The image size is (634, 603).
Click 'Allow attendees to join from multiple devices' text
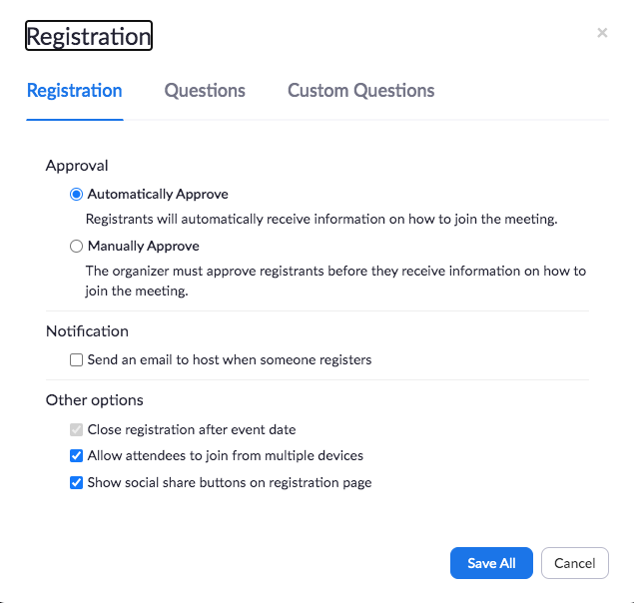pyautogui.click(x=226, y=456)
